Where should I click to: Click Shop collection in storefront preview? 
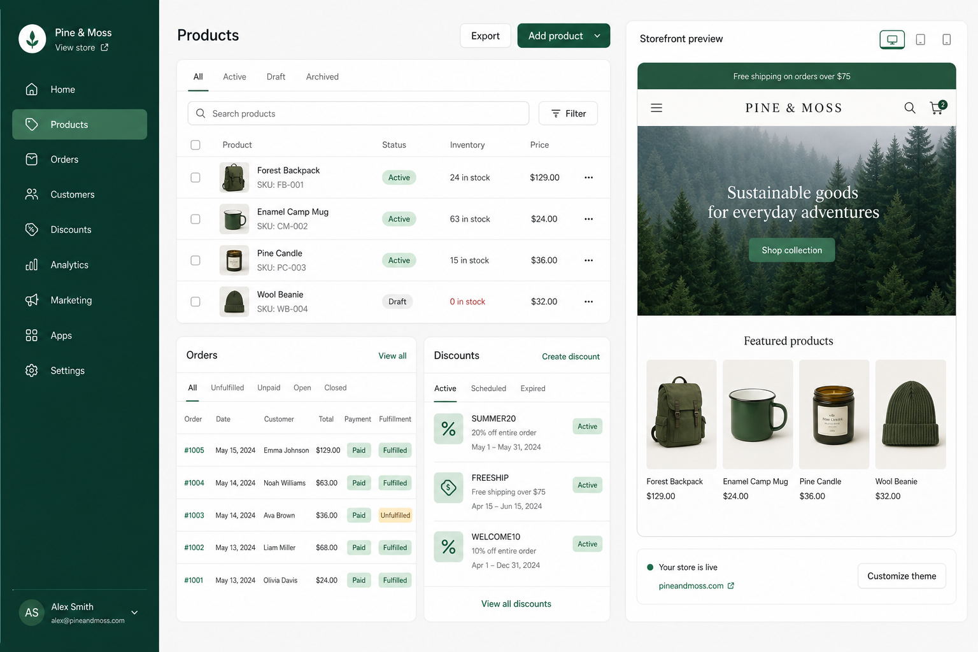[x=791, y=250]
